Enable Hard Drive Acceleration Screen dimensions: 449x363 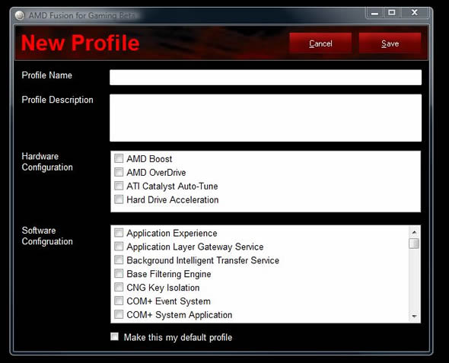119,199
